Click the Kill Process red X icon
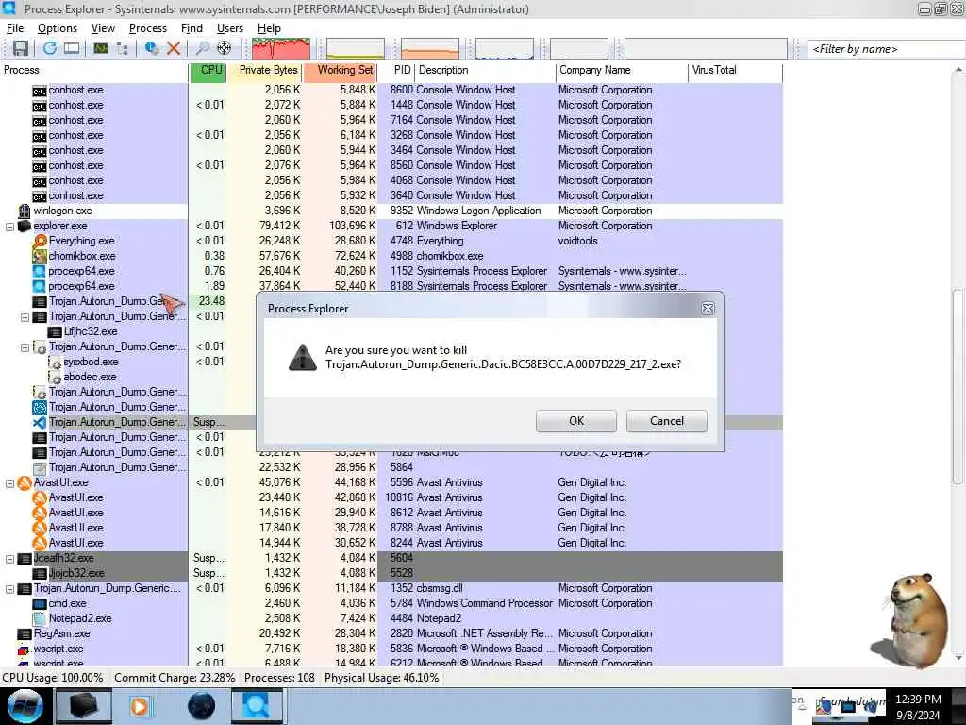 174,48
